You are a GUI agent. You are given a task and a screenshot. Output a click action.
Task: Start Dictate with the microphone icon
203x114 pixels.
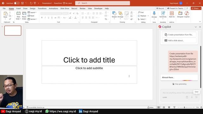[154, 13]
